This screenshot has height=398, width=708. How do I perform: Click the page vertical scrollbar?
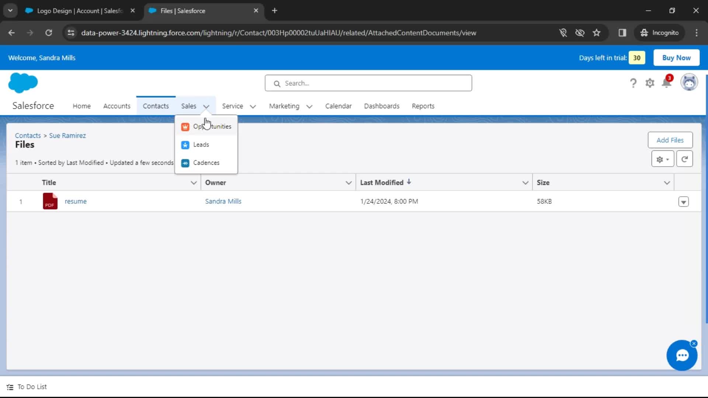tap(706, 199)
